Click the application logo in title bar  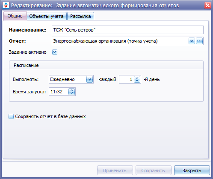pos(6,5)
